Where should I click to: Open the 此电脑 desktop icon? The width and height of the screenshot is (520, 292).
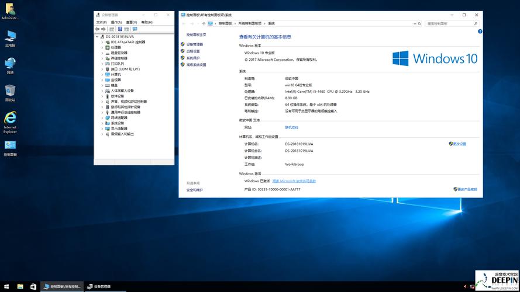pyautogui.click(x=10, y=39)
